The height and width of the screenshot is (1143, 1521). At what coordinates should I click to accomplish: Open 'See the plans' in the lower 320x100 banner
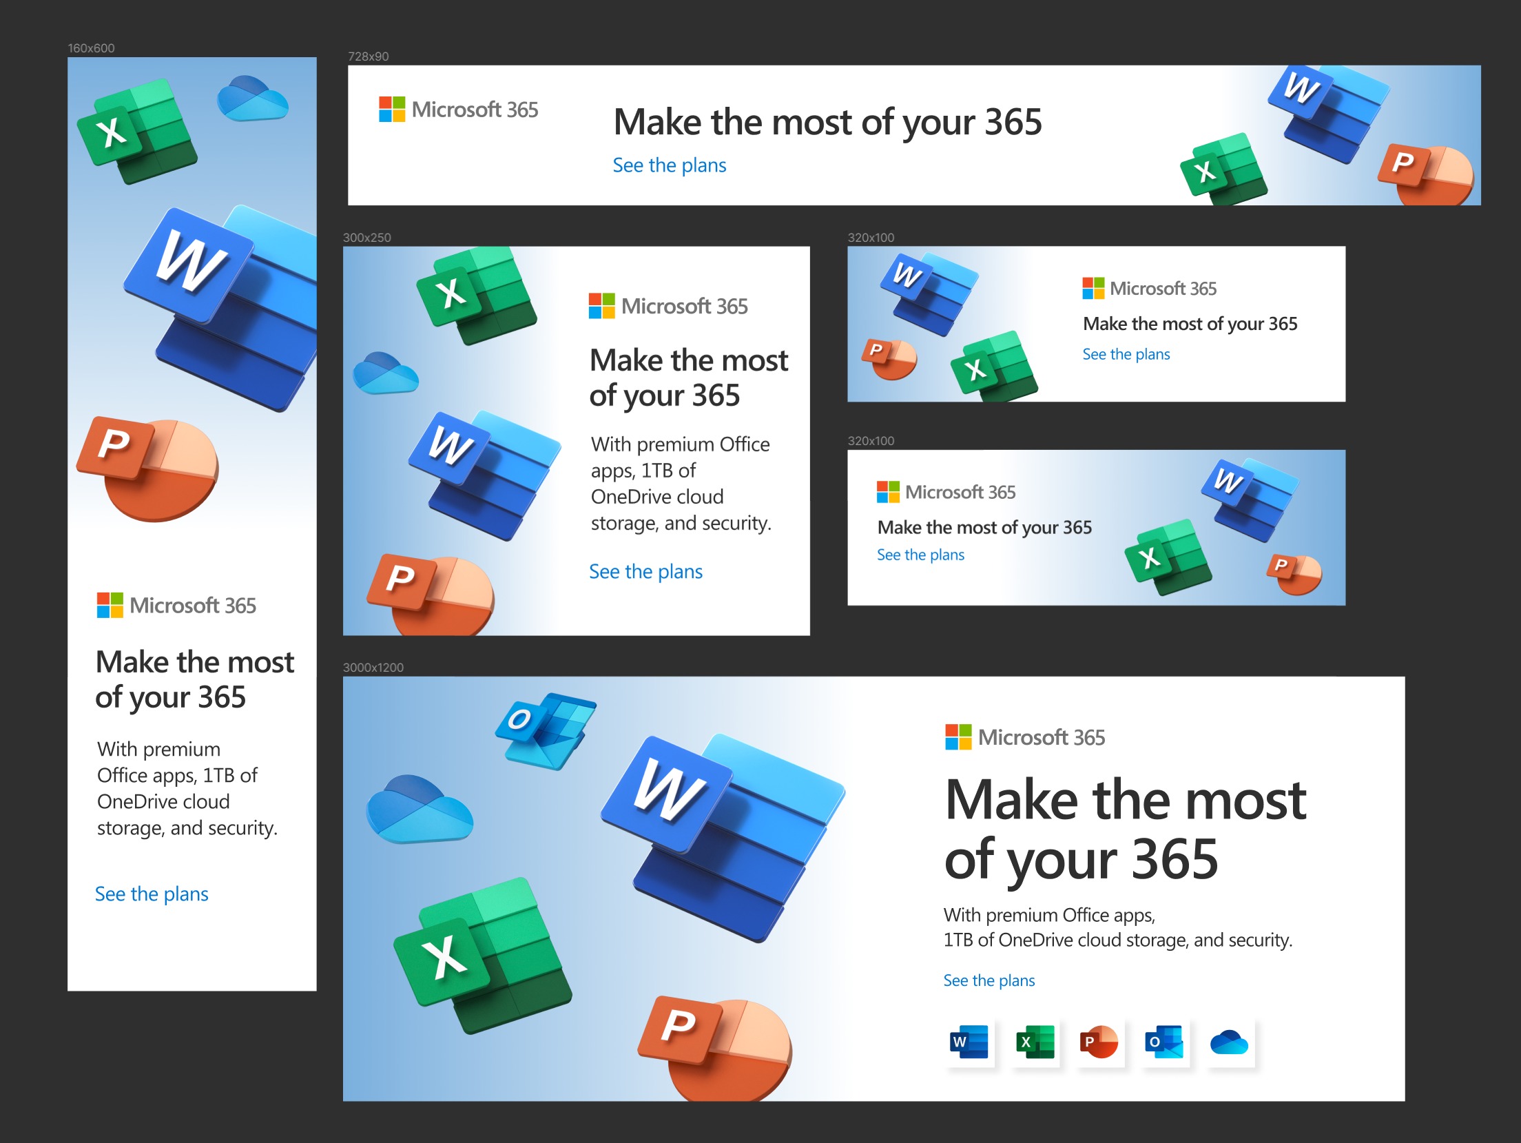(921, 555)
